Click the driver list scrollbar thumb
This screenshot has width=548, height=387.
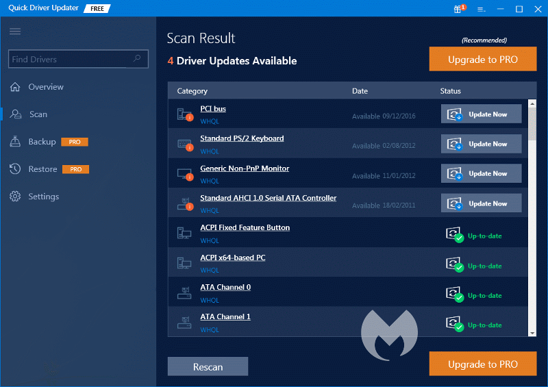(532, 124)
